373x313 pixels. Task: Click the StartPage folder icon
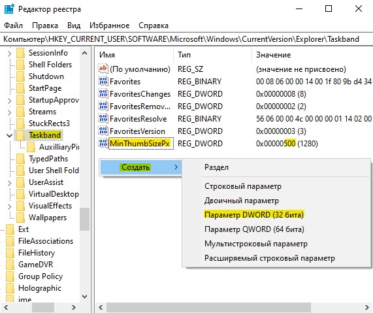pos(20,88)
